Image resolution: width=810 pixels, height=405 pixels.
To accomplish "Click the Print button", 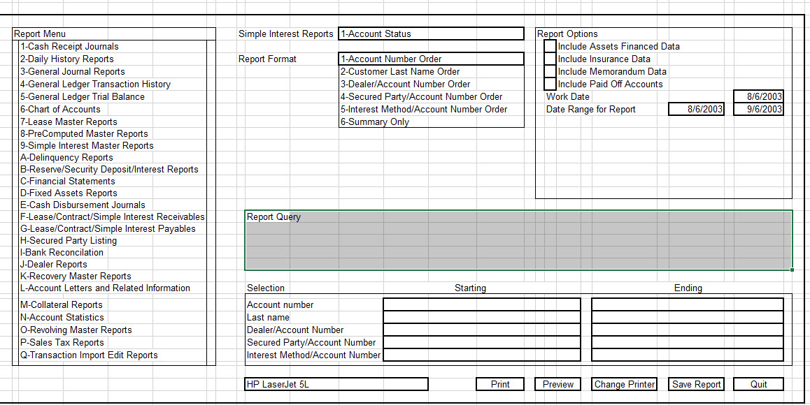I will click(x=499, y=383).
